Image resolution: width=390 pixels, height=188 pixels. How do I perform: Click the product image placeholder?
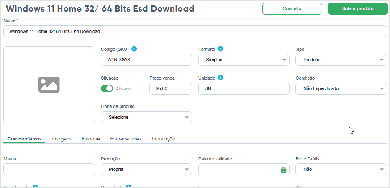(x=49, y=85)
